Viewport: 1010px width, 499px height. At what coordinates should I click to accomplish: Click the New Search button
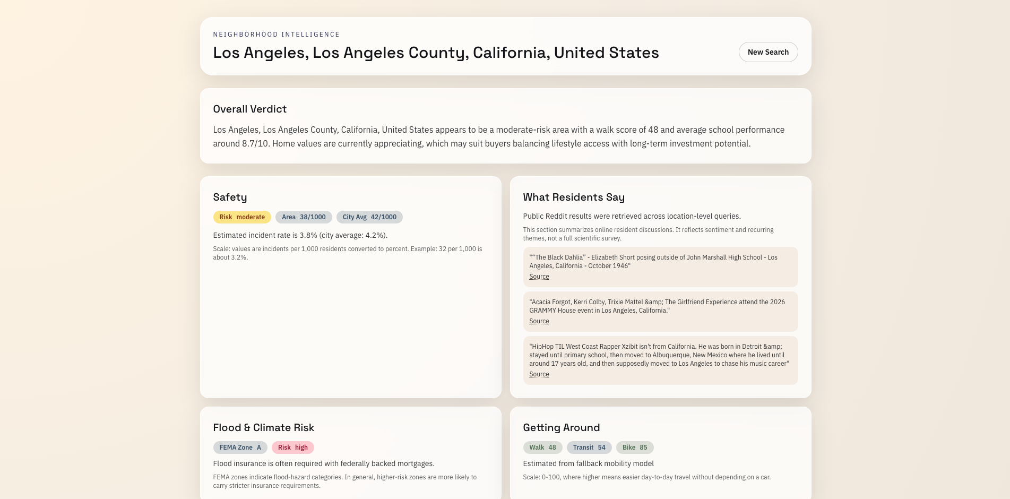tap(768, 52)
